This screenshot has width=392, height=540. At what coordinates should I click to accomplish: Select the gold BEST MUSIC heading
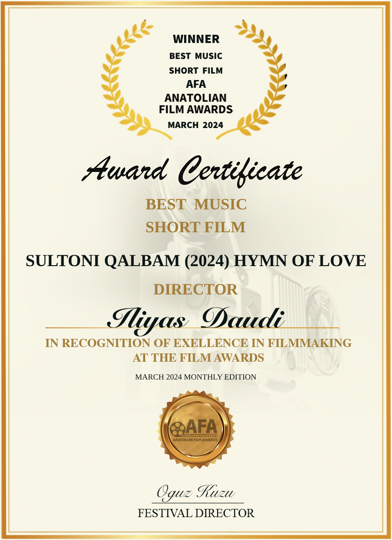[196, 204]
